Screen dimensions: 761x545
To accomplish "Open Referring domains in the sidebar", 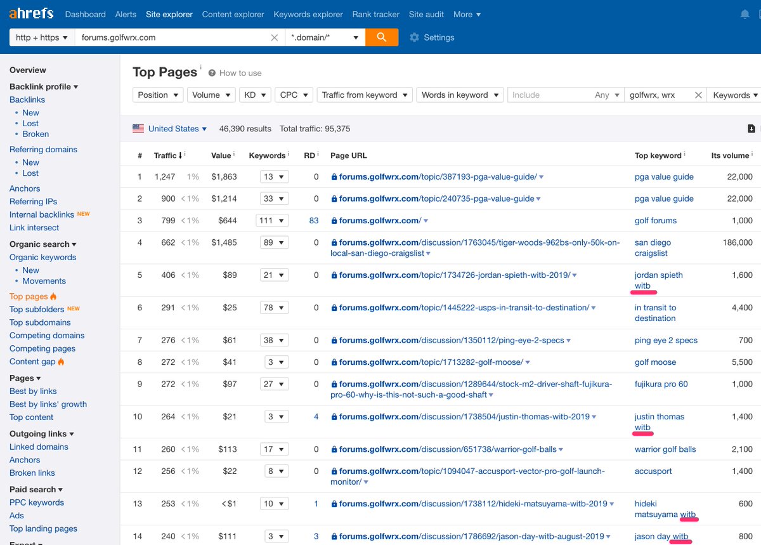I will point(43,150).
